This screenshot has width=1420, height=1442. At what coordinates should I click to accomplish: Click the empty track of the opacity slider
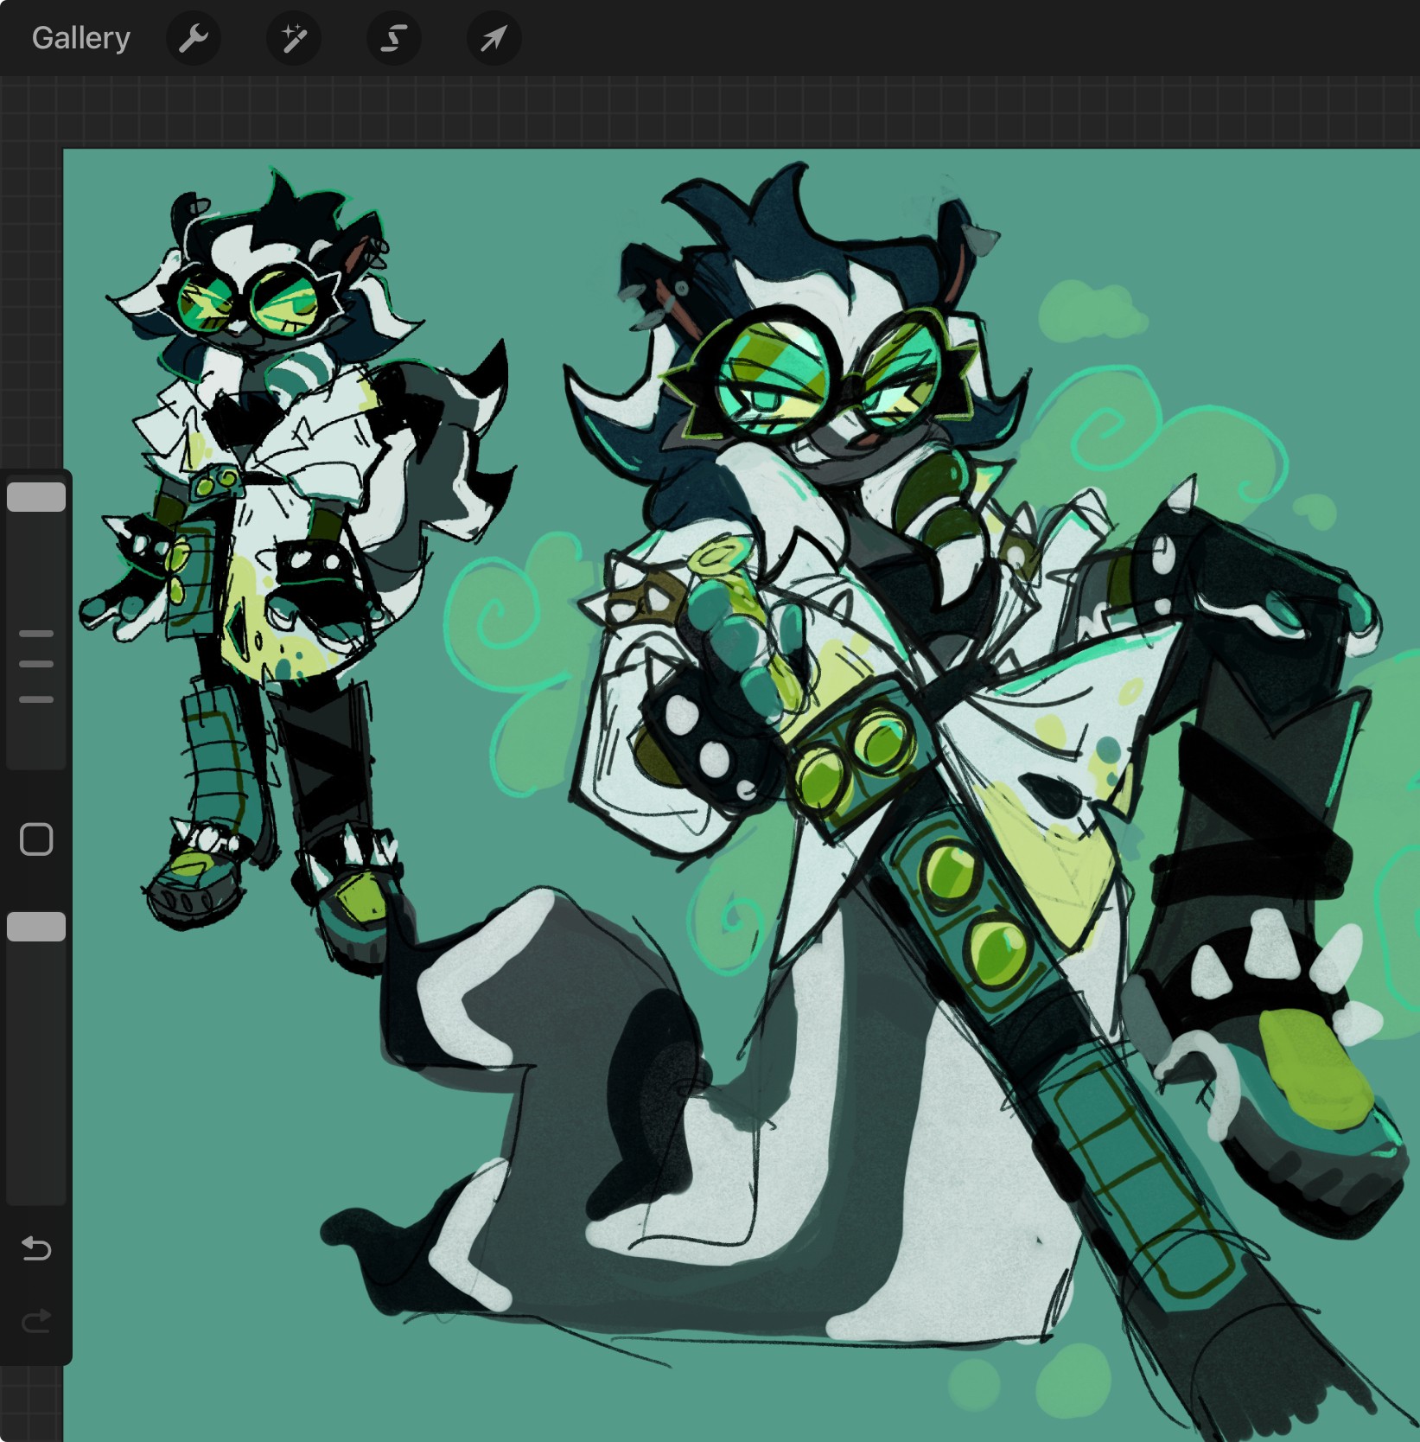click(36, 1081)
